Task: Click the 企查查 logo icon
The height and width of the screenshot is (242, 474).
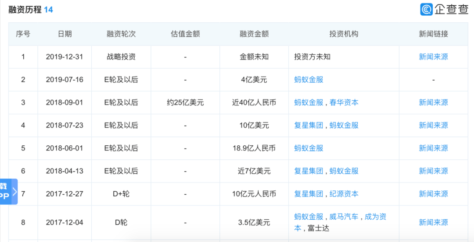Action: (x=427, y=9)
